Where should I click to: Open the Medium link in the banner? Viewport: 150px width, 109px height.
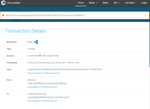point(80,15)
